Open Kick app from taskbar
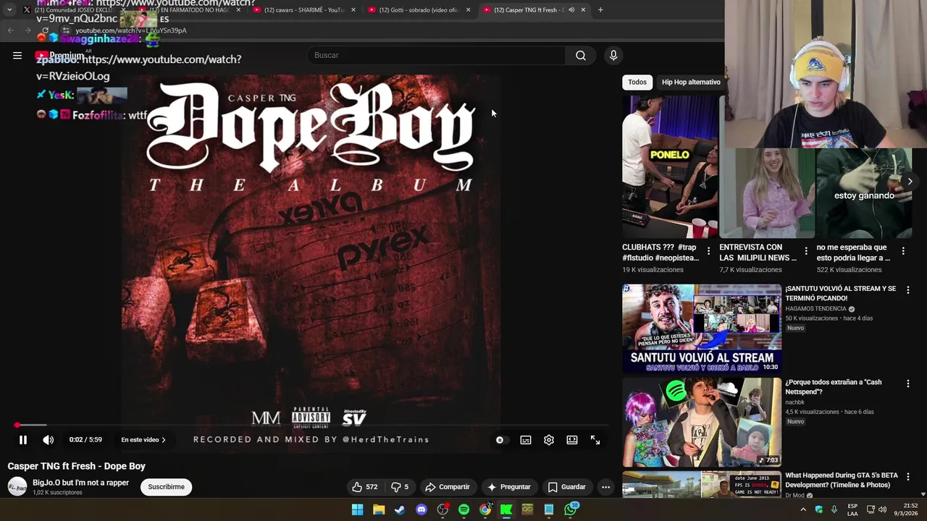Viewport: 927px width, 521px height. coord(506,509)
